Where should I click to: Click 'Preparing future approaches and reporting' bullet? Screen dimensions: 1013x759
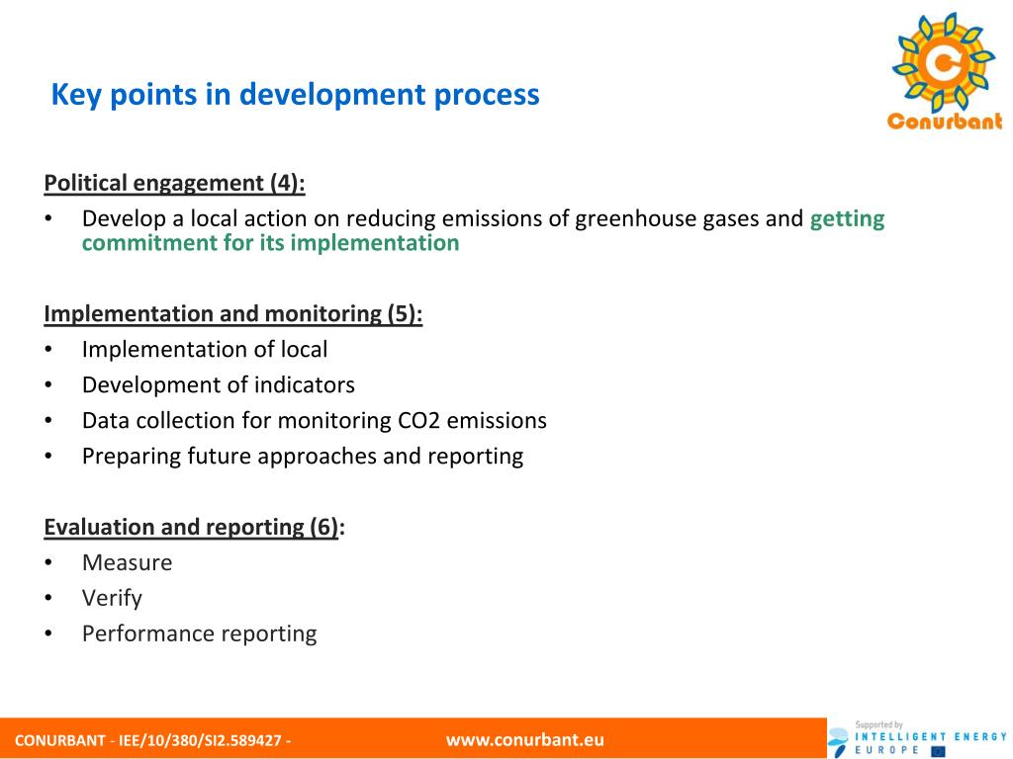coord(303,457)
